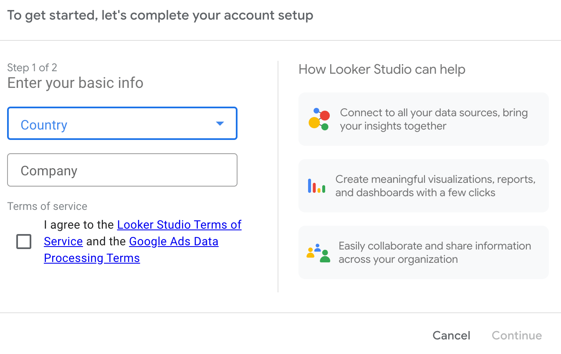This screenshot has width=561, height=354.
Task: Open the Country dropdown arrow
Action: pos(220,124)
